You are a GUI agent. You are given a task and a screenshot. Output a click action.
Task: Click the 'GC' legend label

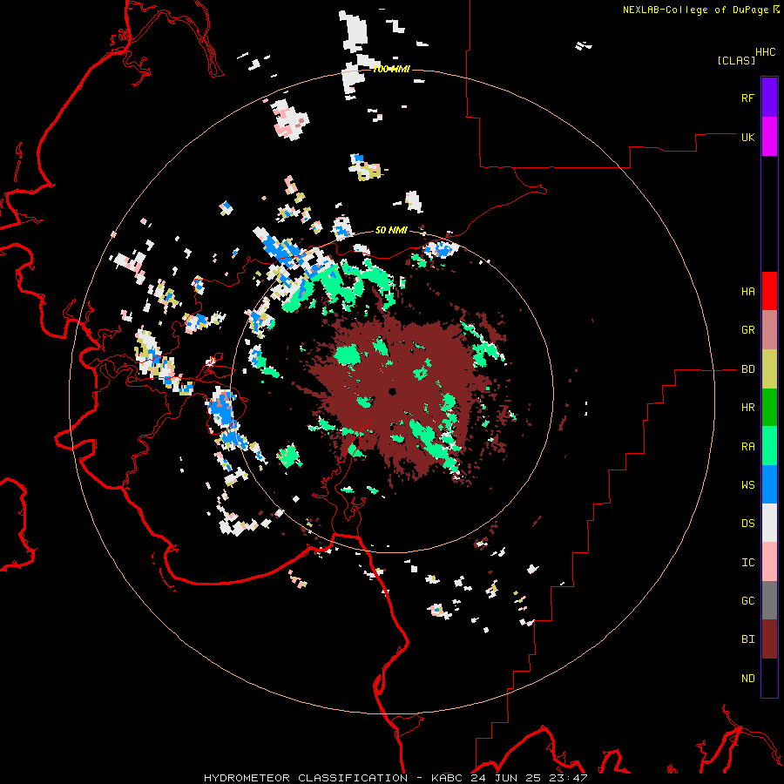(x=747, y=601)
